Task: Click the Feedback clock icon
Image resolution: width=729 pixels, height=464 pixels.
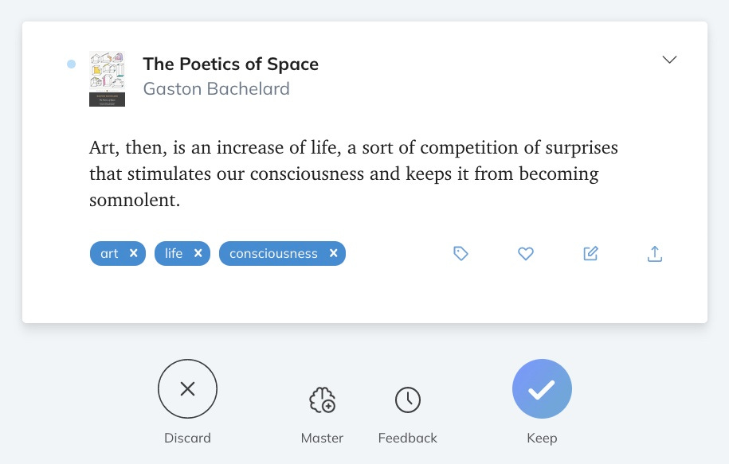Action: [x=408, y=400]
